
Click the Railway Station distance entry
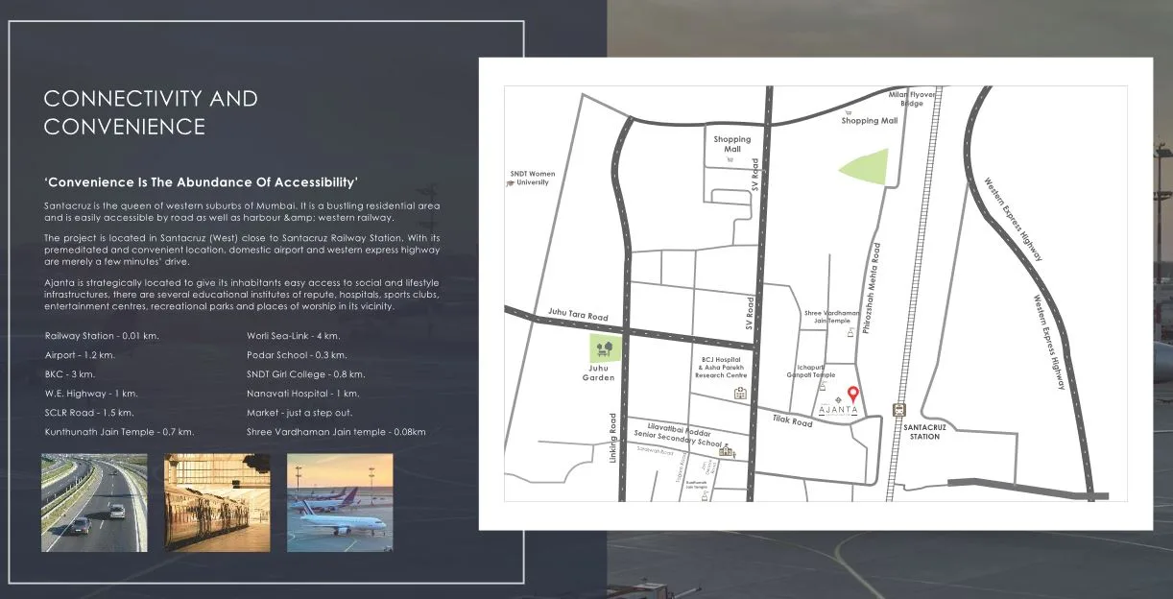(x=101, y=336)
